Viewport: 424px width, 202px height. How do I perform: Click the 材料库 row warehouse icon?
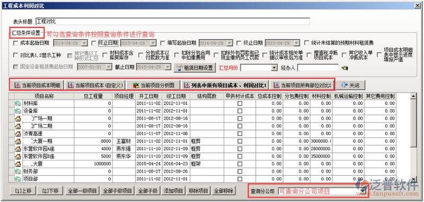click(18, 103)
